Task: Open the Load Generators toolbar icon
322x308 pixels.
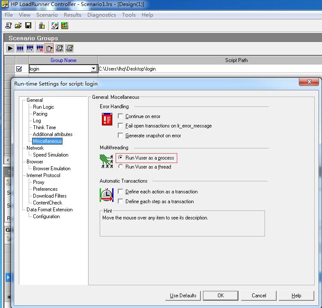Action: click(42, 26)
